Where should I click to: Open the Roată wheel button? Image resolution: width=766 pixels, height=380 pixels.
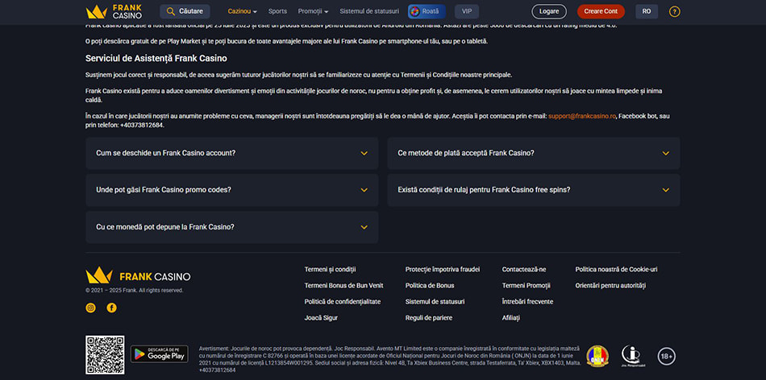pyautogui.click(x=427, y=11)
